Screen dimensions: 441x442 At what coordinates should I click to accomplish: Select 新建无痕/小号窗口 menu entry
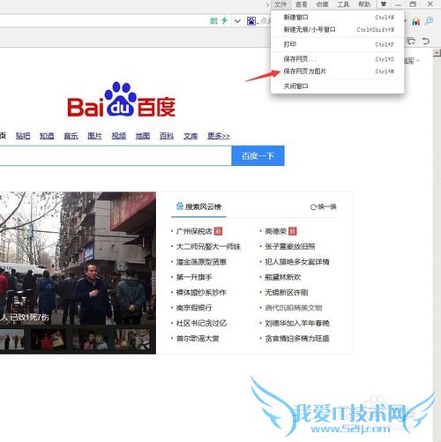click(338, 29)
